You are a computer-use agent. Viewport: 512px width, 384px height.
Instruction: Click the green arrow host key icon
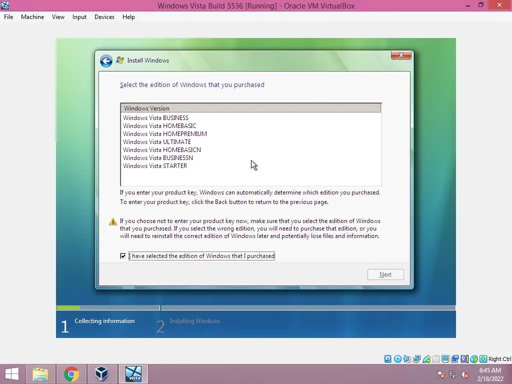(x=483, y=359)
